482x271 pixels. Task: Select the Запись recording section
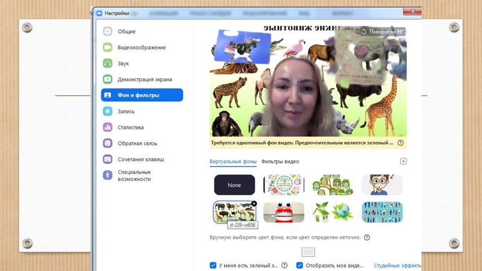(x=125, y=111)
